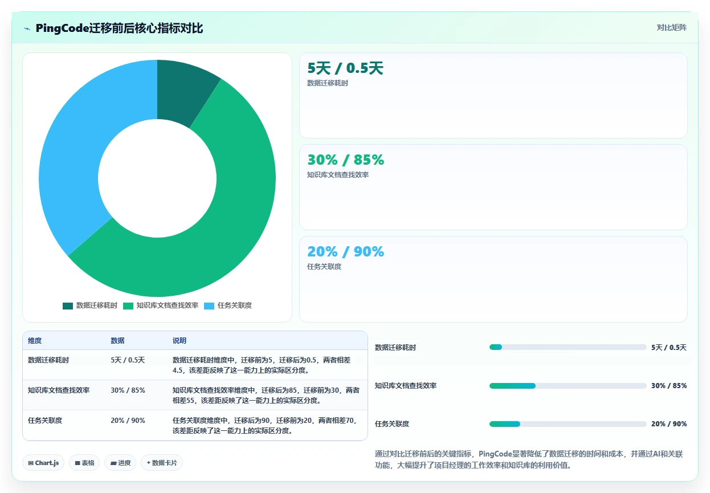Click the title "PingCode迁移前后核心指标对比"

coord(119,28)
